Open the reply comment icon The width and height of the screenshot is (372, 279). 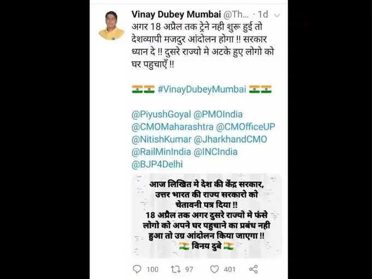(137, 269)
